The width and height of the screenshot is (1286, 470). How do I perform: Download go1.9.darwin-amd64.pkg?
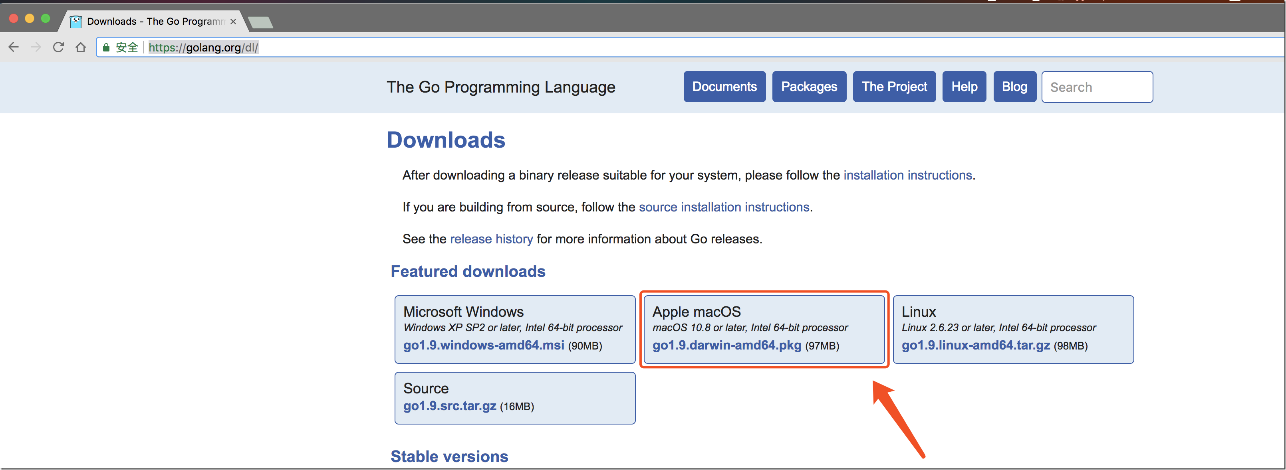pyautogui.click(x=726, y=345)
